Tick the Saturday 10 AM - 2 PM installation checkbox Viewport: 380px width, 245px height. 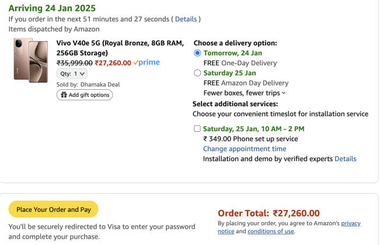coord(197,129)
